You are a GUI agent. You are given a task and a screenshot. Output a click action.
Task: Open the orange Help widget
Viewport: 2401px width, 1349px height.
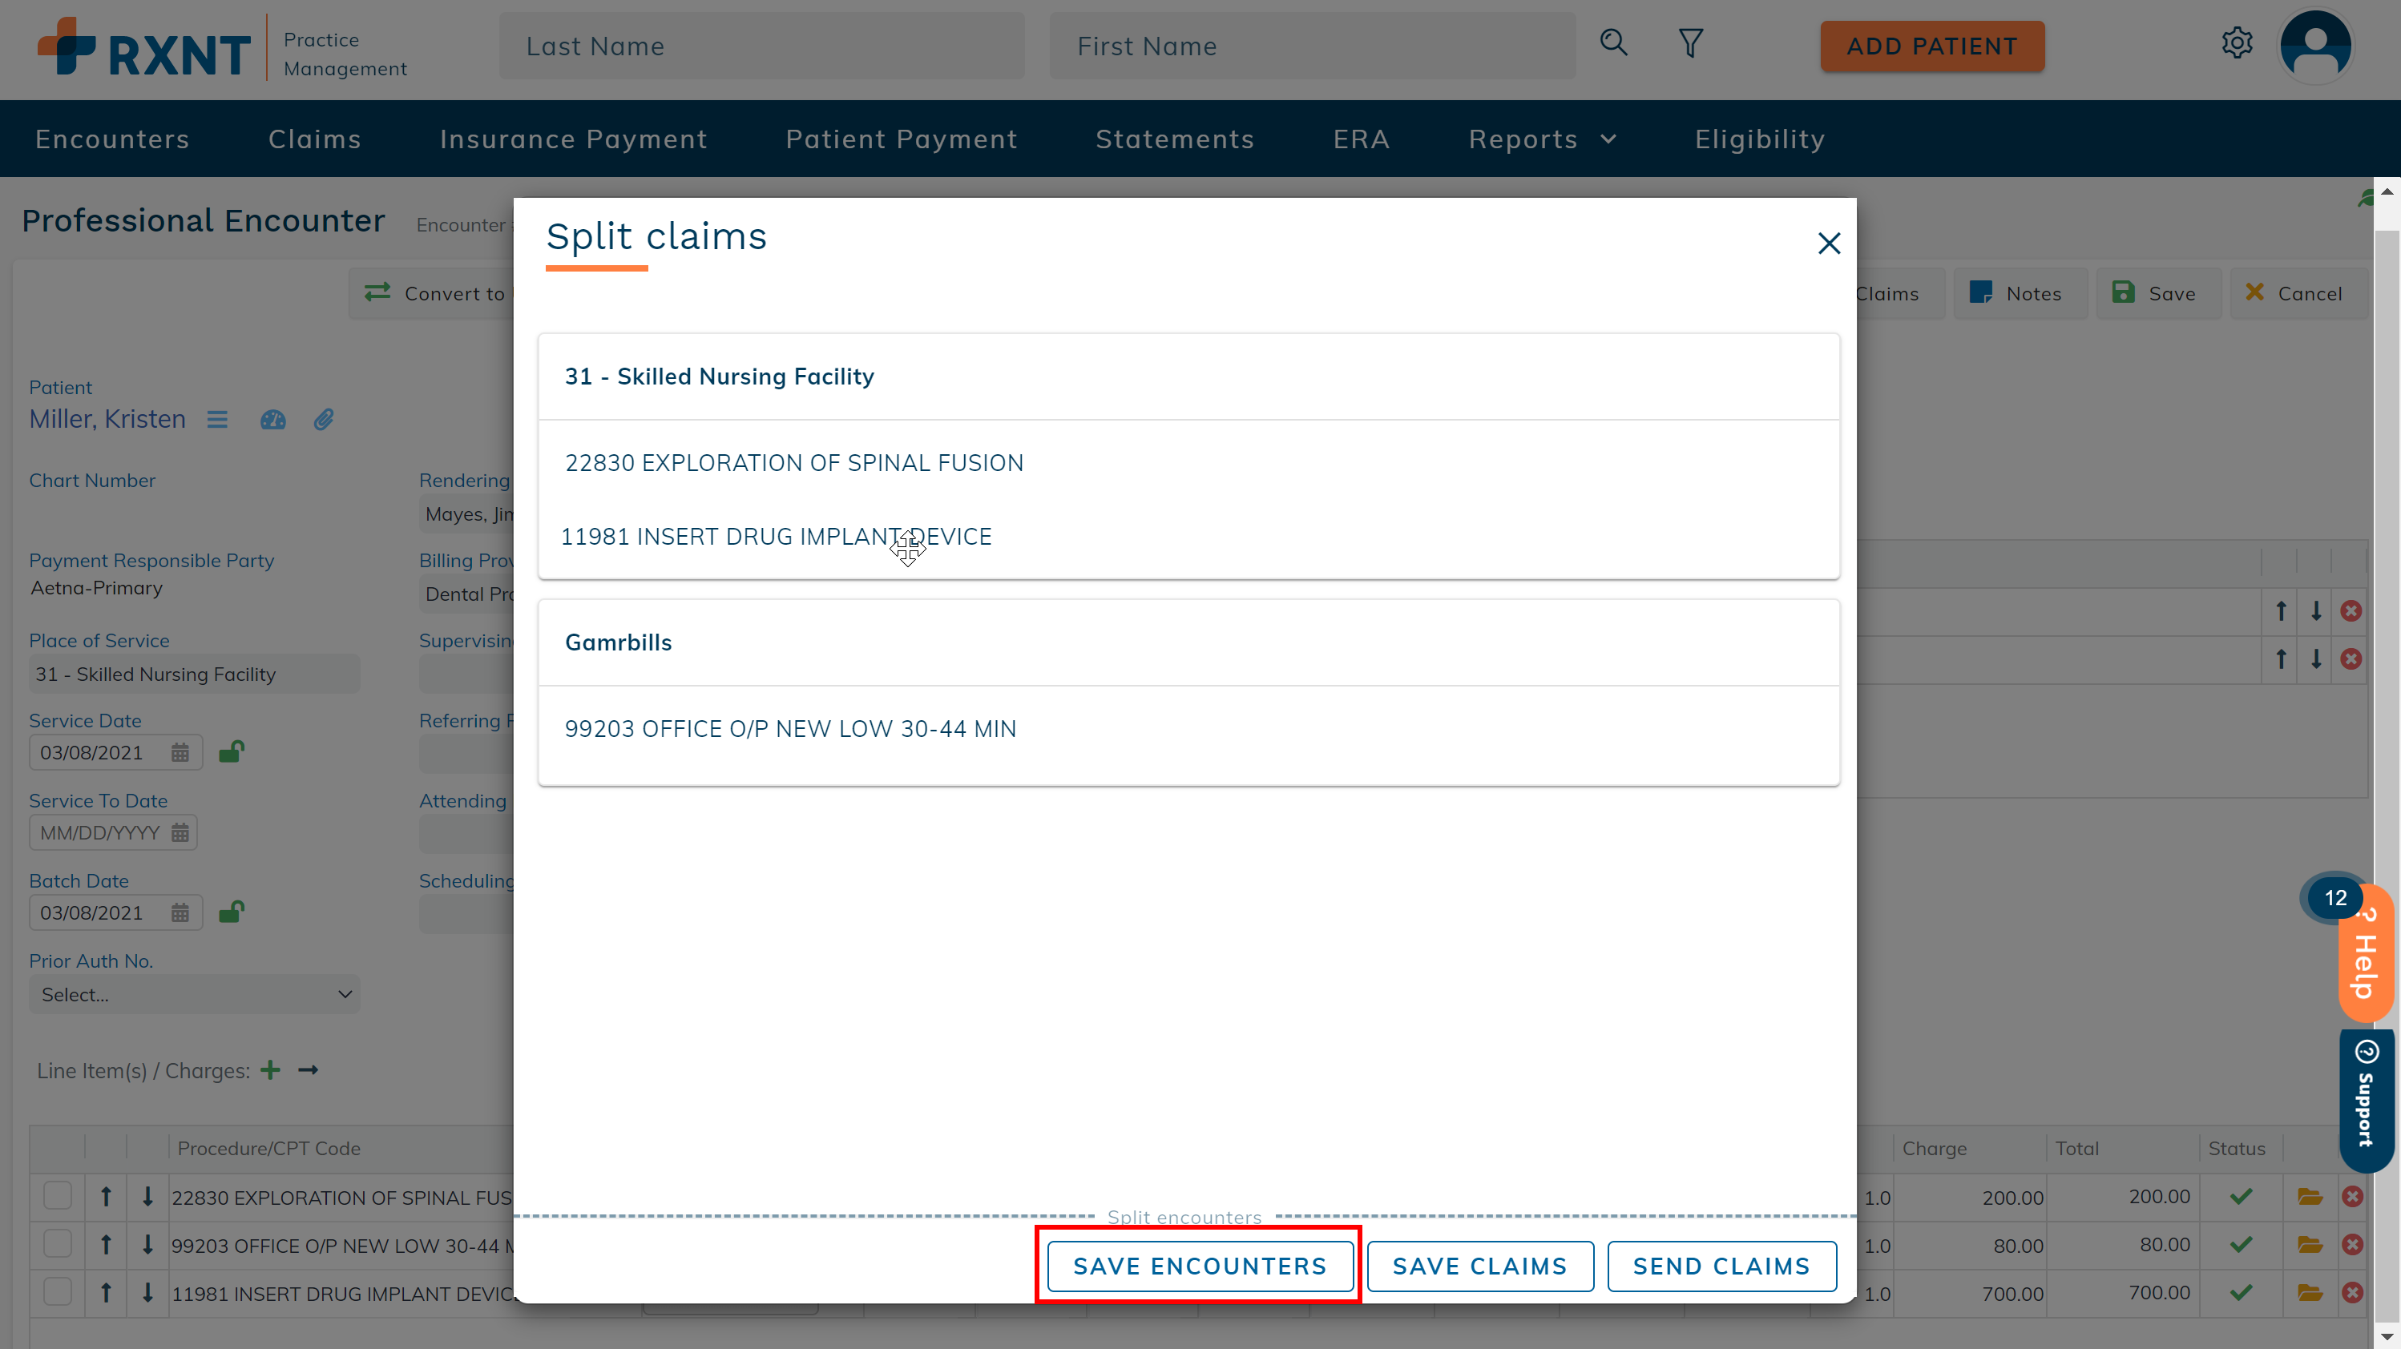click(2366, 955)
